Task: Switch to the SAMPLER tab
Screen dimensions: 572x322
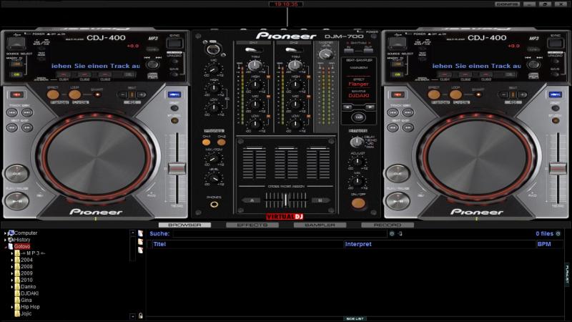Action: [x=320, y=225]
